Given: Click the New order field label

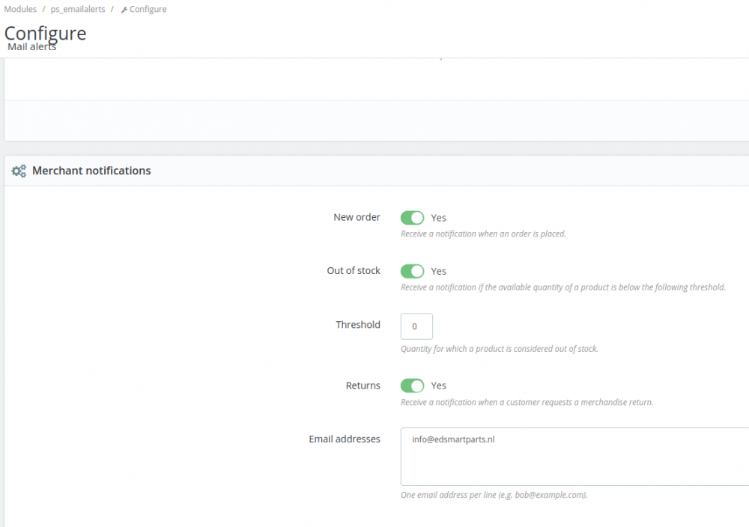Looking at the screenshot, I should pos(357,217).
